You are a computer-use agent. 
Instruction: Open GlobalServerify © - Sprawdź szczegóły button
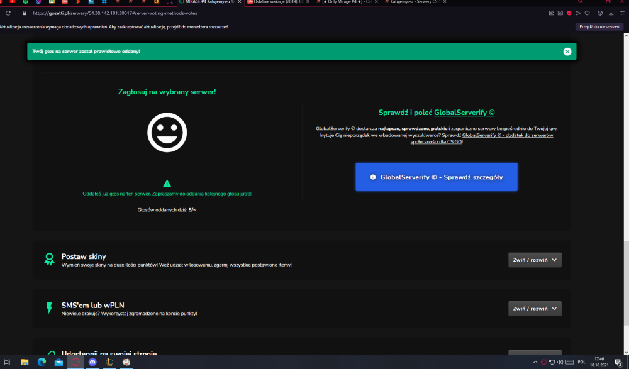[436, 177]
